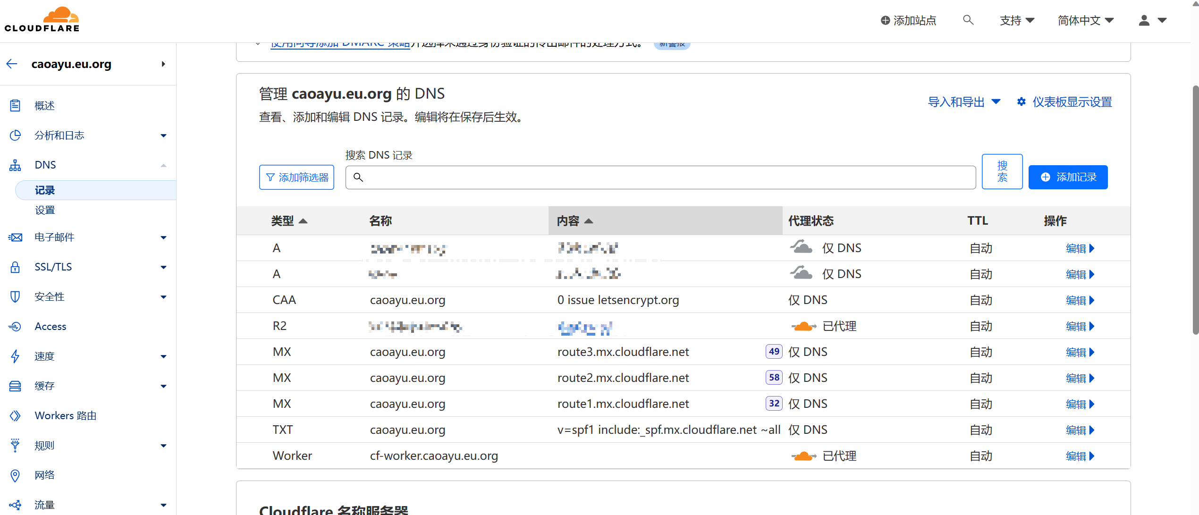Click the 缓存 storage icon

click(15, 386)
